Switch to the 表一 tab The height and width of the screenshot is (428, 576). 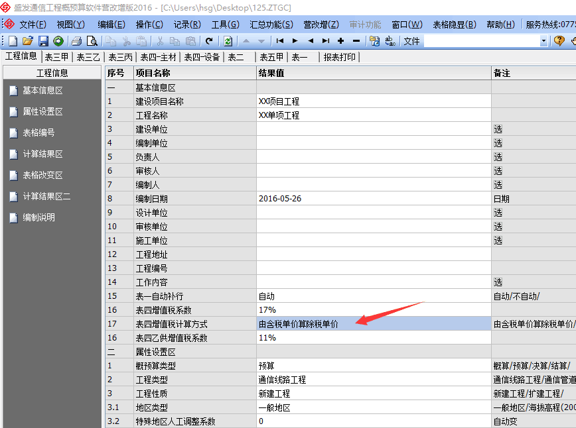click(299, 57)
